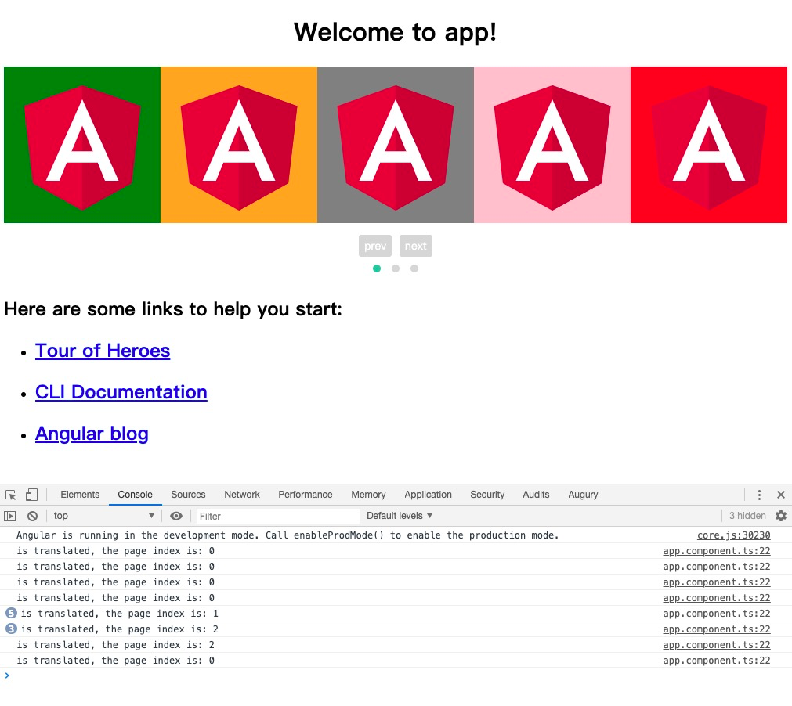Open the Tour of Heroes link
Image resolution: width=792 pixels, height=706 pixels.
[103, 351]
